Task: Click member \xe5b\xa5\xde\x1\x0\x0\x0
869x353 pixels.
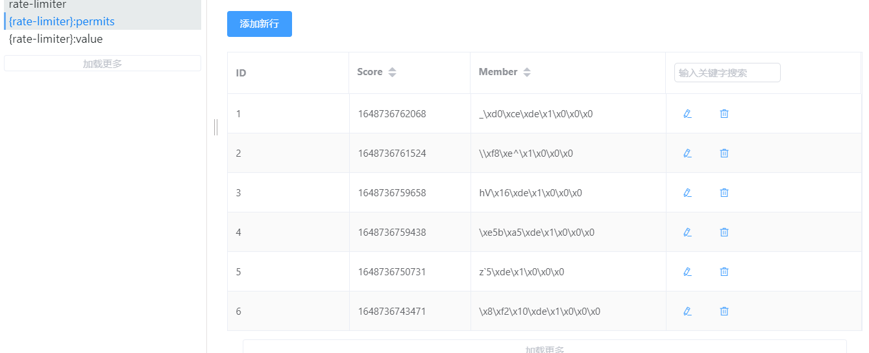Action: [x=537, y=233]
